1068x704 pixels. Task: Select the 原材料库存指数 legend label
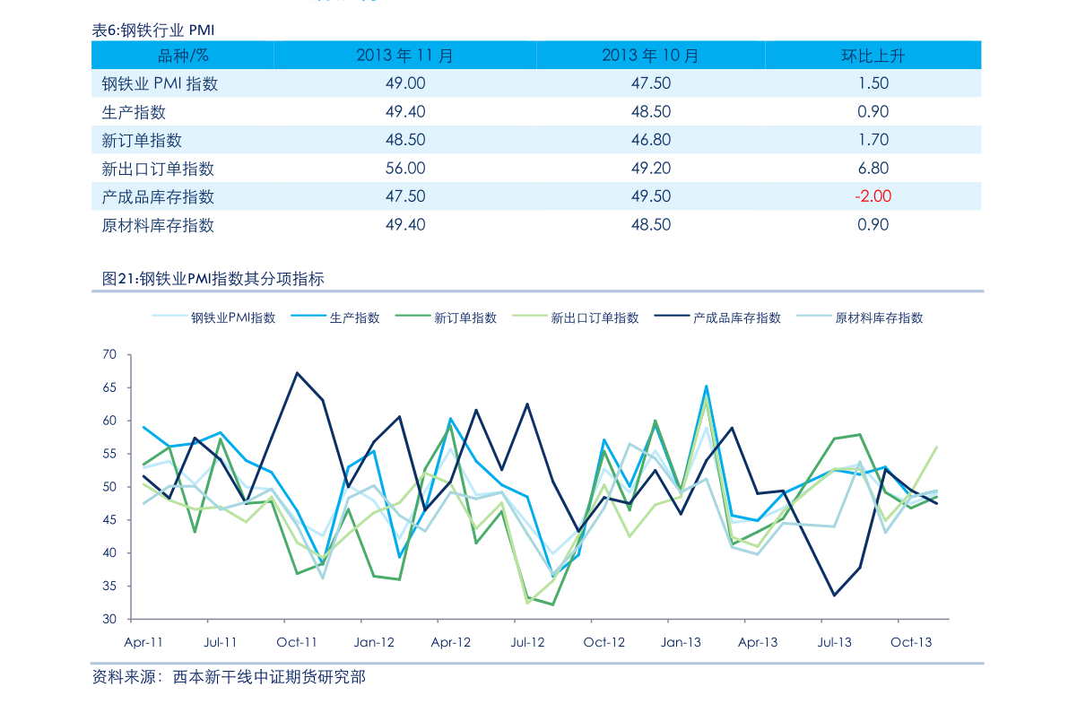click(x=879, y=317)
